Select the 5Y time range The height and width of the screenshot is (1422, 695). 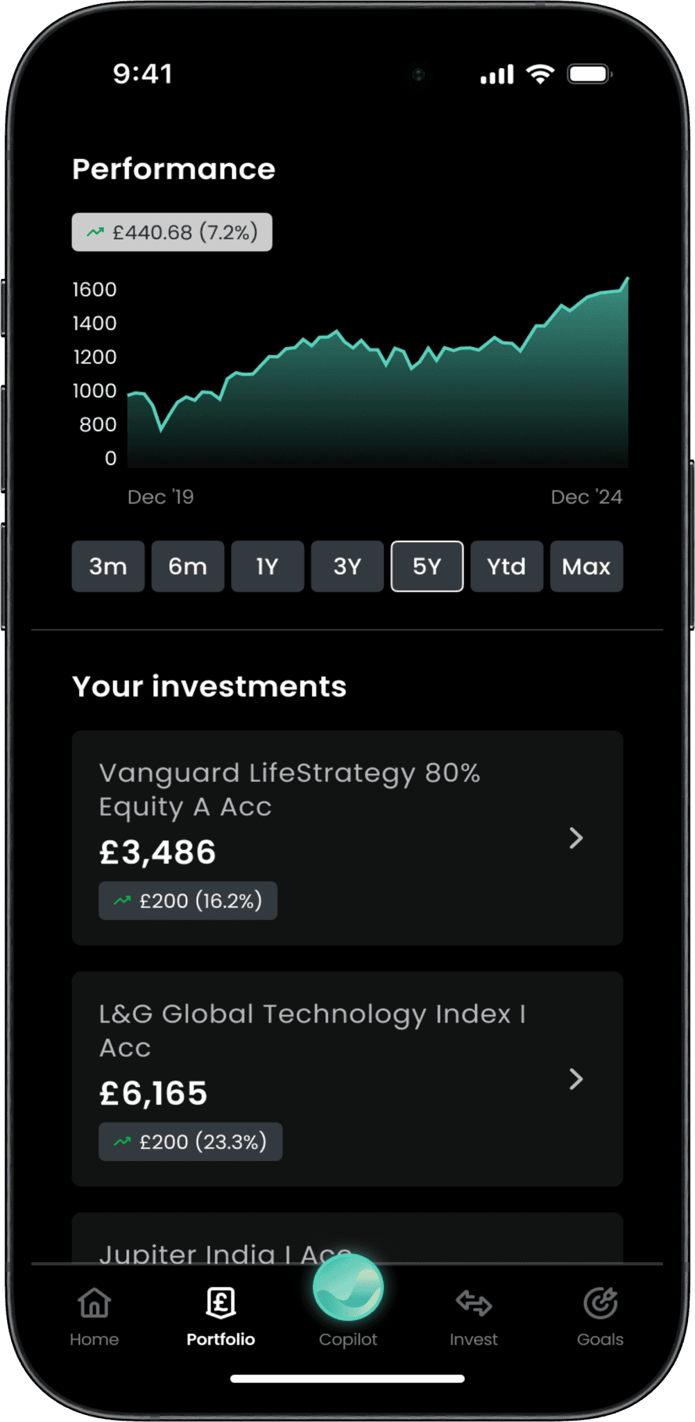(427, 567)
